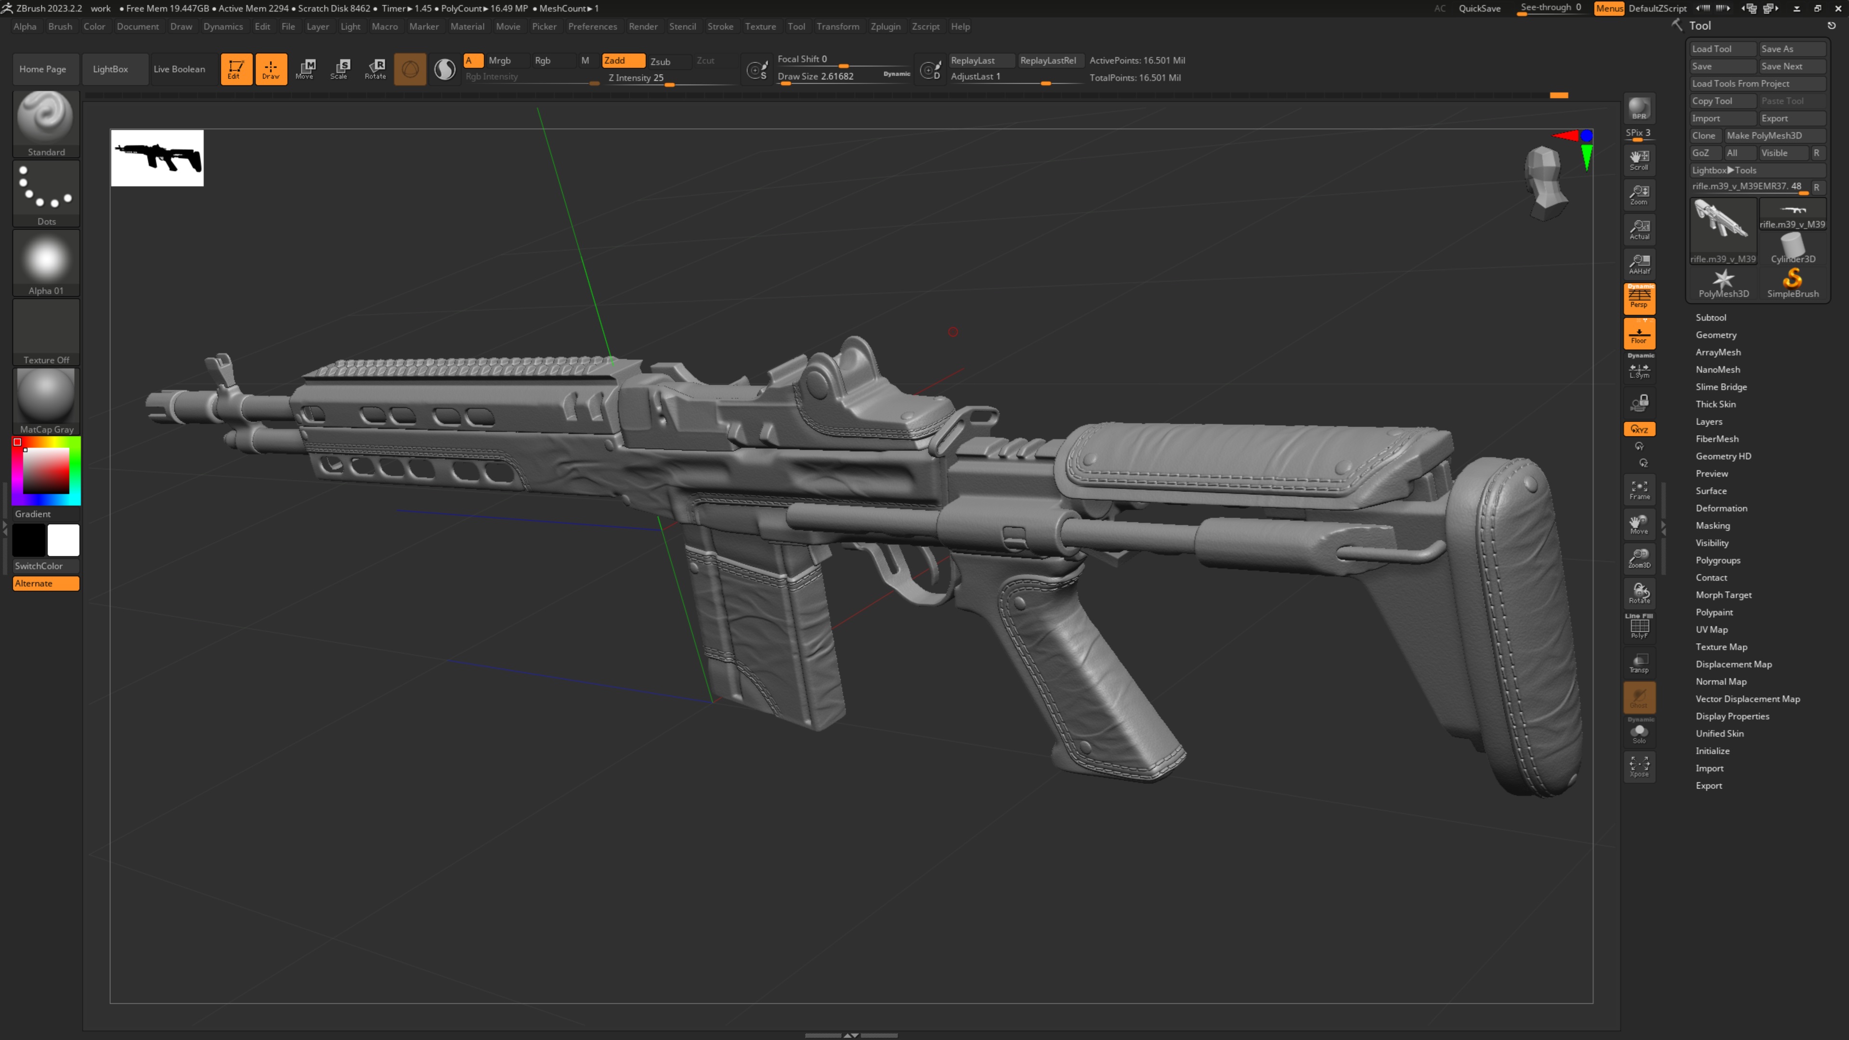Expand the Geometry subpalette
This screenshot has width=1849, height=1040.
[1716, 335]
